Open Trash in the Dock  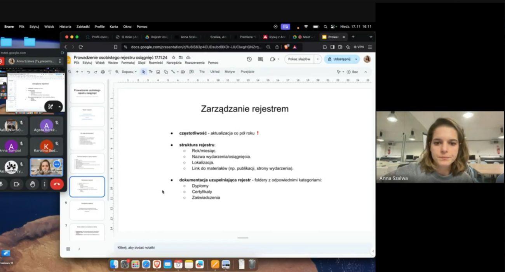(252, 264)
